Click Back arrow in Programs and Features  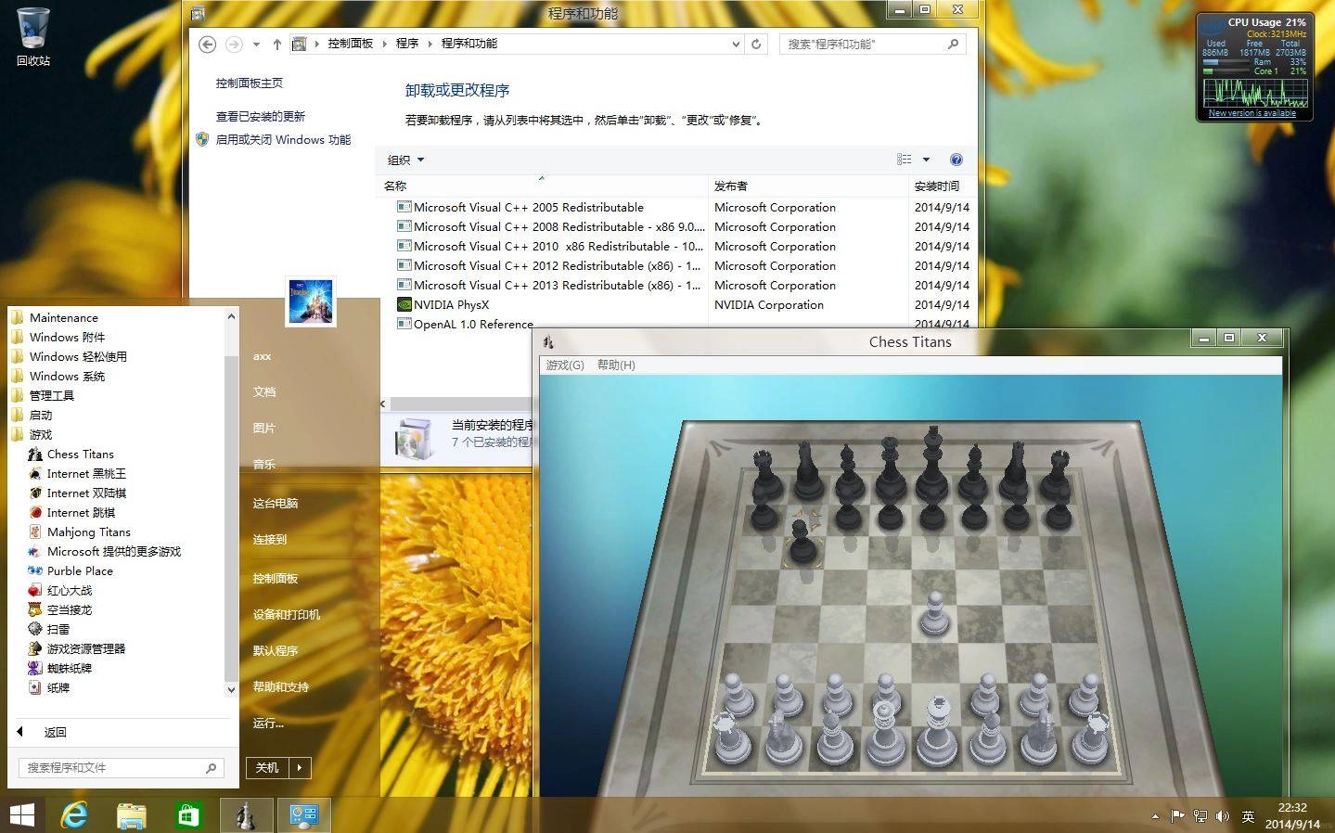[x=208, y=44]
